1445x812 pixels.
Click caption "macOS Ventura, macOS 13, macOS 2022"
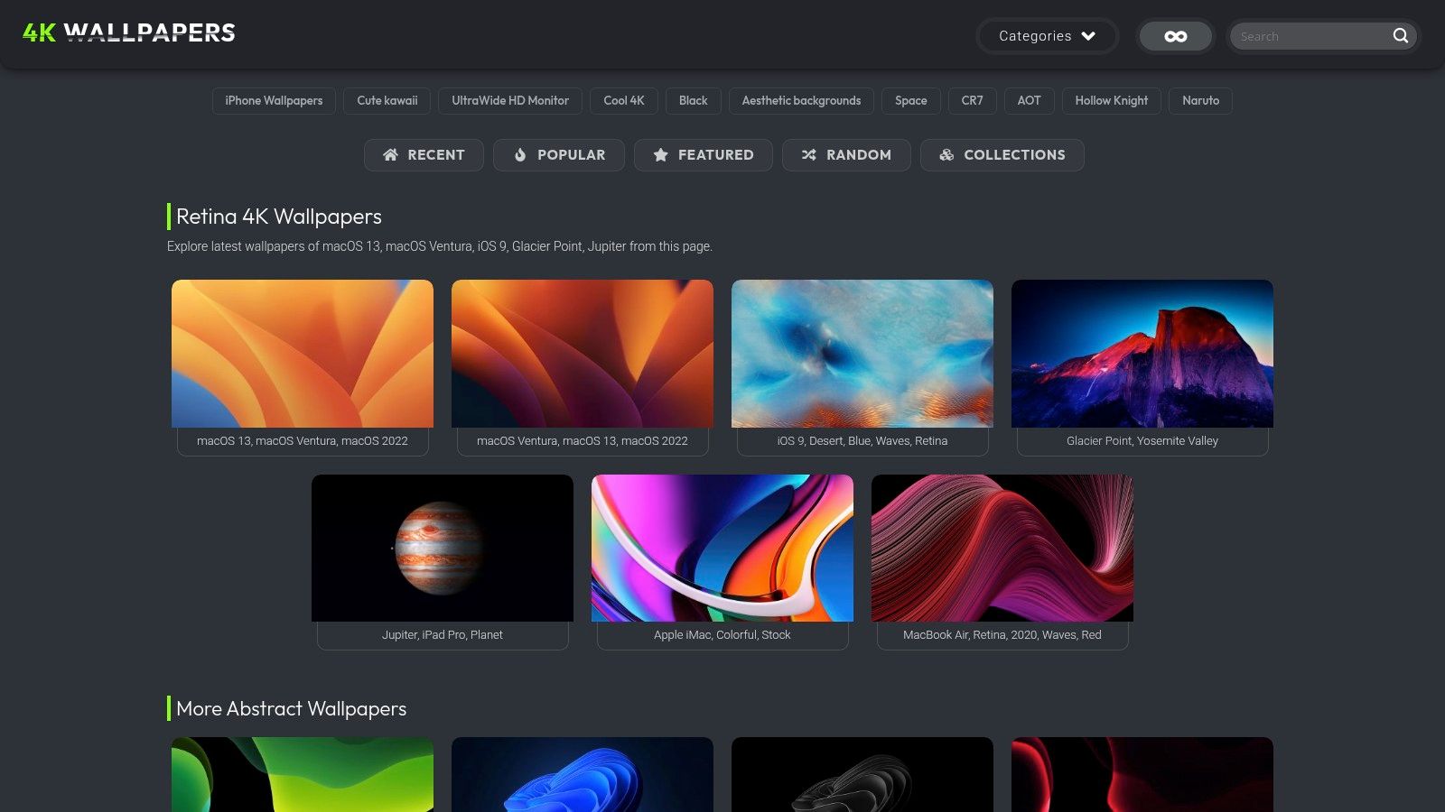point(583,441)
